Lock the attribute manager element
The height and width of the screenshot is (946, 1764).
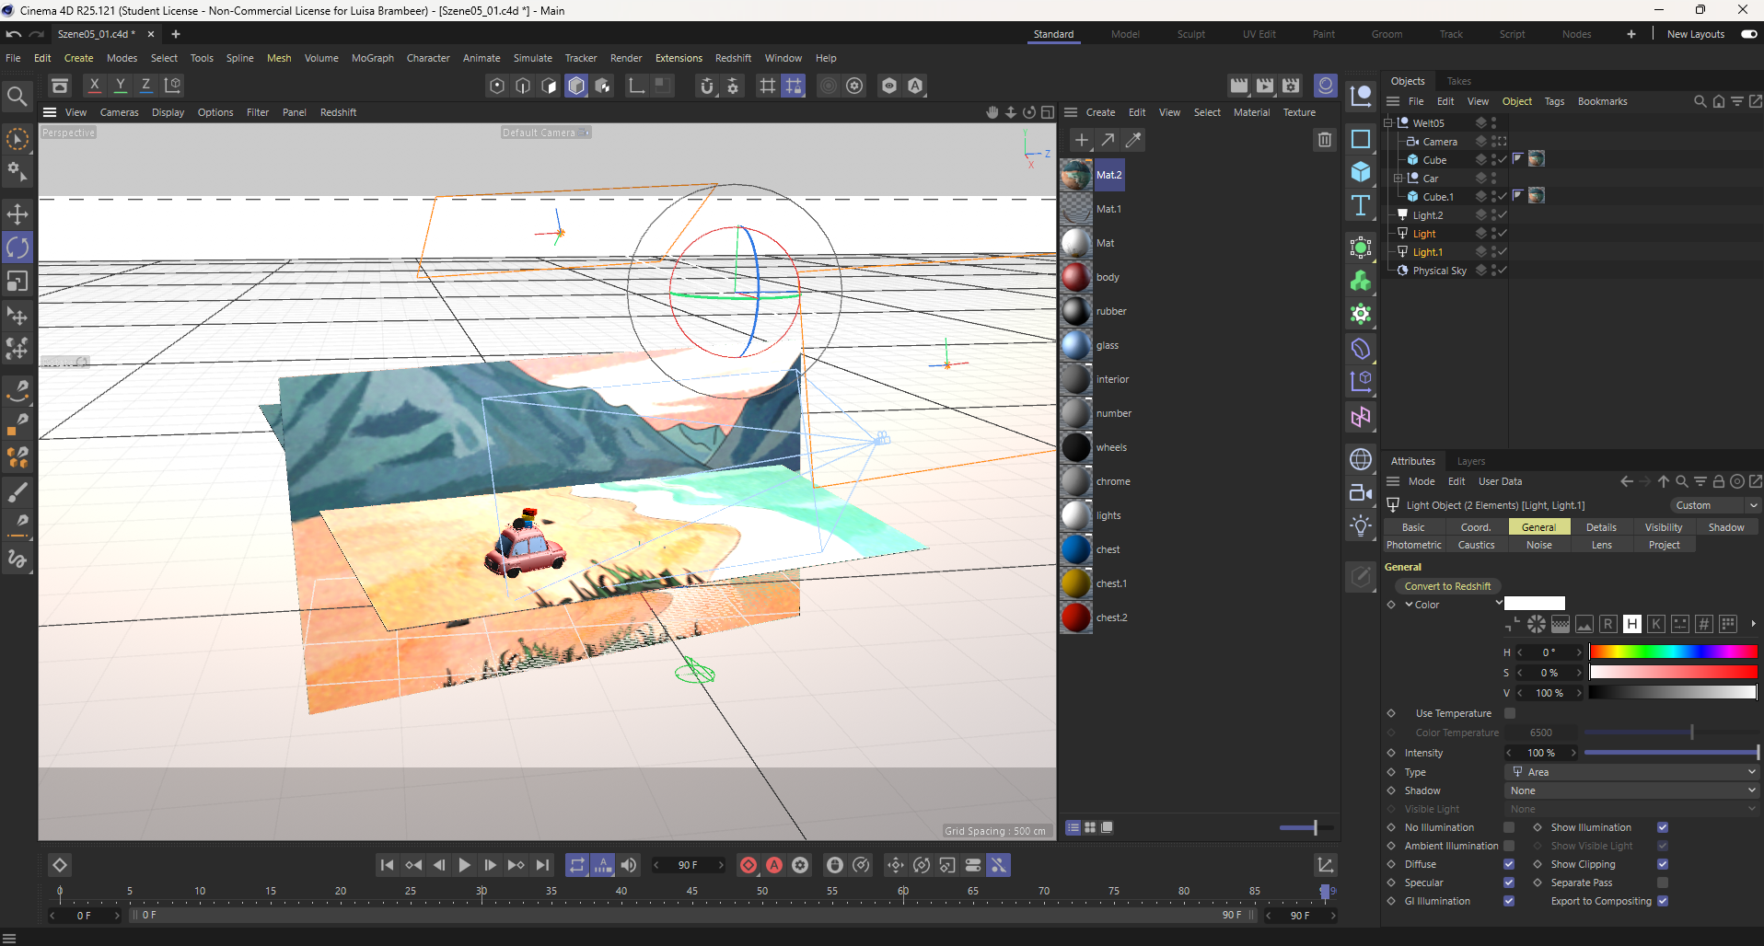click(x=1719, y=481)
